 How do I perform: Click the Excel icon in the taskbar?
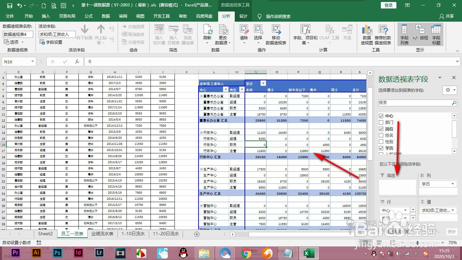pos(308,253)
